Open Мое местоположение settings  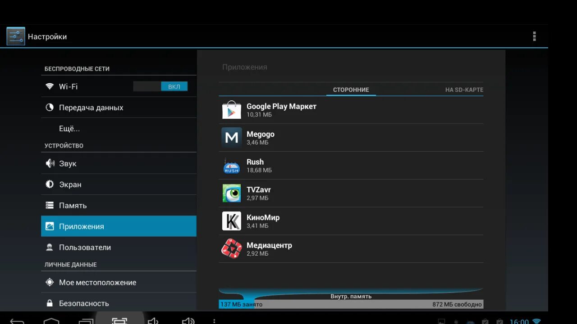(119, 283)
